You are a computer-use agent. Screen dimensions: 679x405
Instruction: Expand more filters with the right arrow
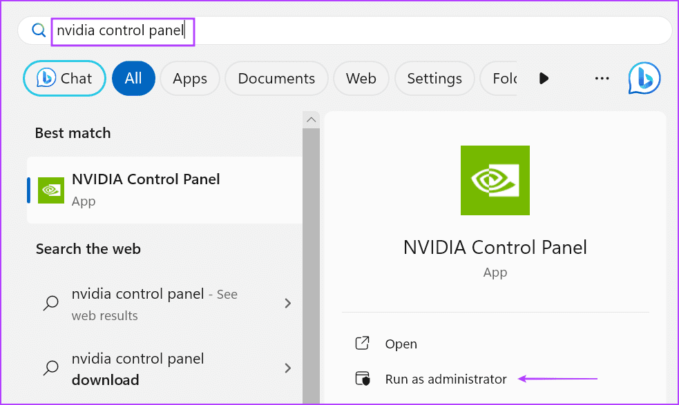point(544,78)
